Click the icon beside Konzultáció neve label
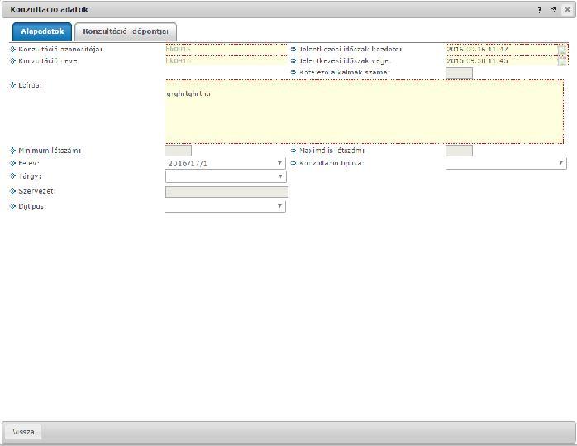Viewport: 577px width, 446px height. click(x=13, y=60)
